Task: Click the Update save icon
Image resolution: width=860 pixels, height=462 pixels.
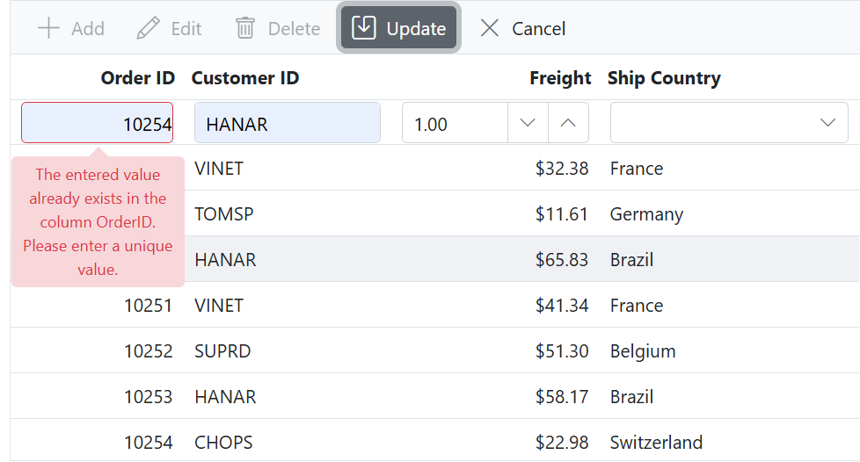Action: [364, 28]
